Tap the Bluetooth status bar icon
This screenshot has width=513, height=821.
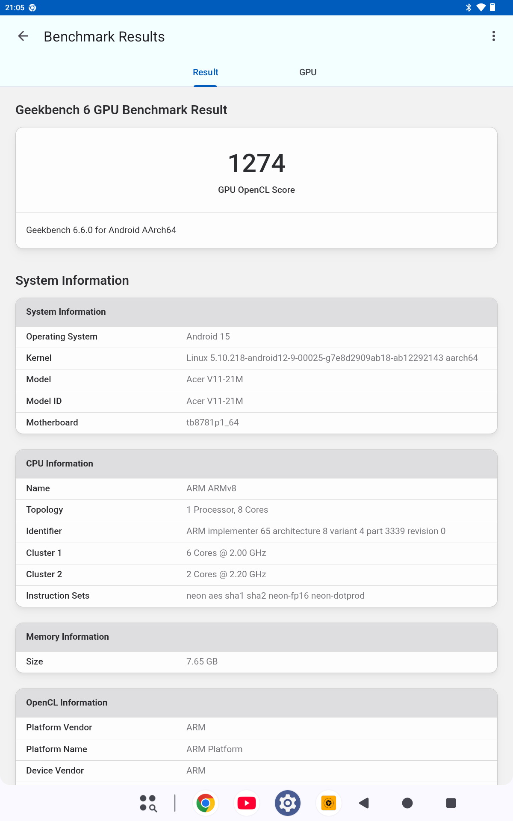pos(469,7)
